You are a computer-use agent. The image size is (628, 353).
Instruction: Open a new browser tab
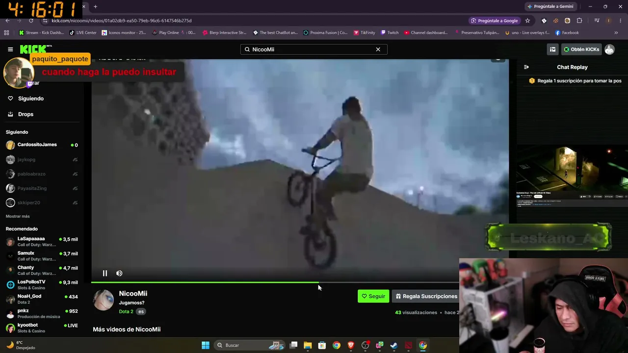click(x=95, y=6)
